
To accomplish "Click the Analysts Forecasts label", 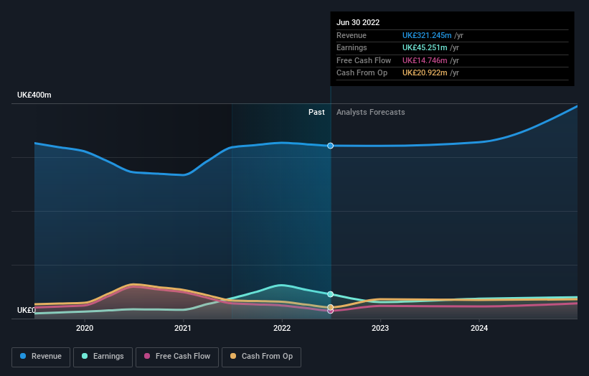I will (370, 113).
